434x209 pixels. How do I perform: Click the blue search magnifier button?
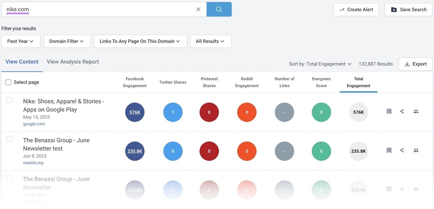click(219, 9)
